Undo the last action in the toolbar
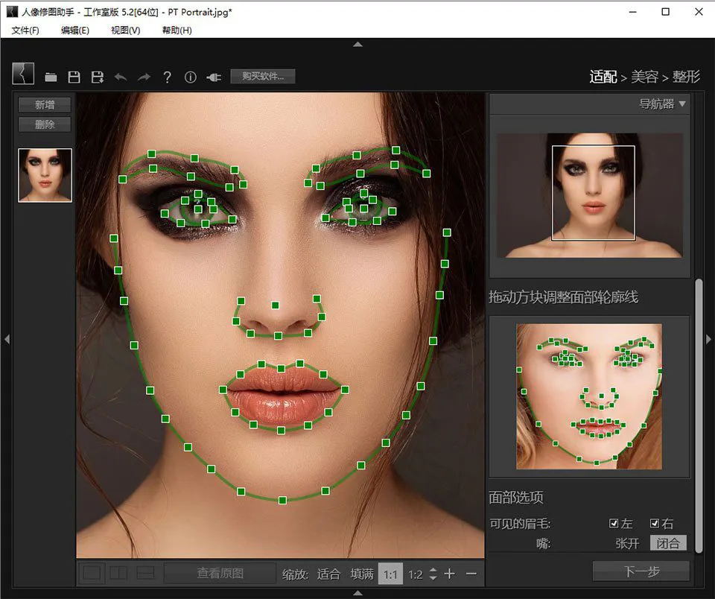 pos(120,77)
